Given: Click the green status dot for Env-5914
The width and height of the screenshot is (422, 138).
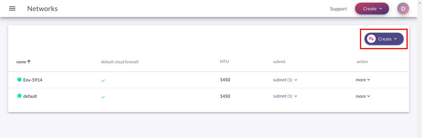Looking at the screenshot, I should click(19, 79).
